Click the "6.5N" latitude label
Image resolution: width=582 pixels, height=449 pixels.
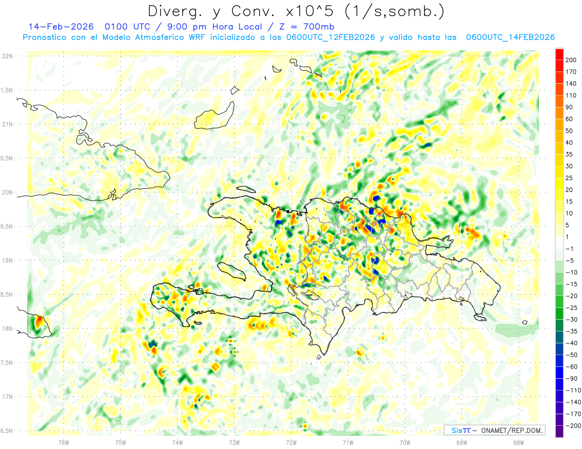coord(7,431)
